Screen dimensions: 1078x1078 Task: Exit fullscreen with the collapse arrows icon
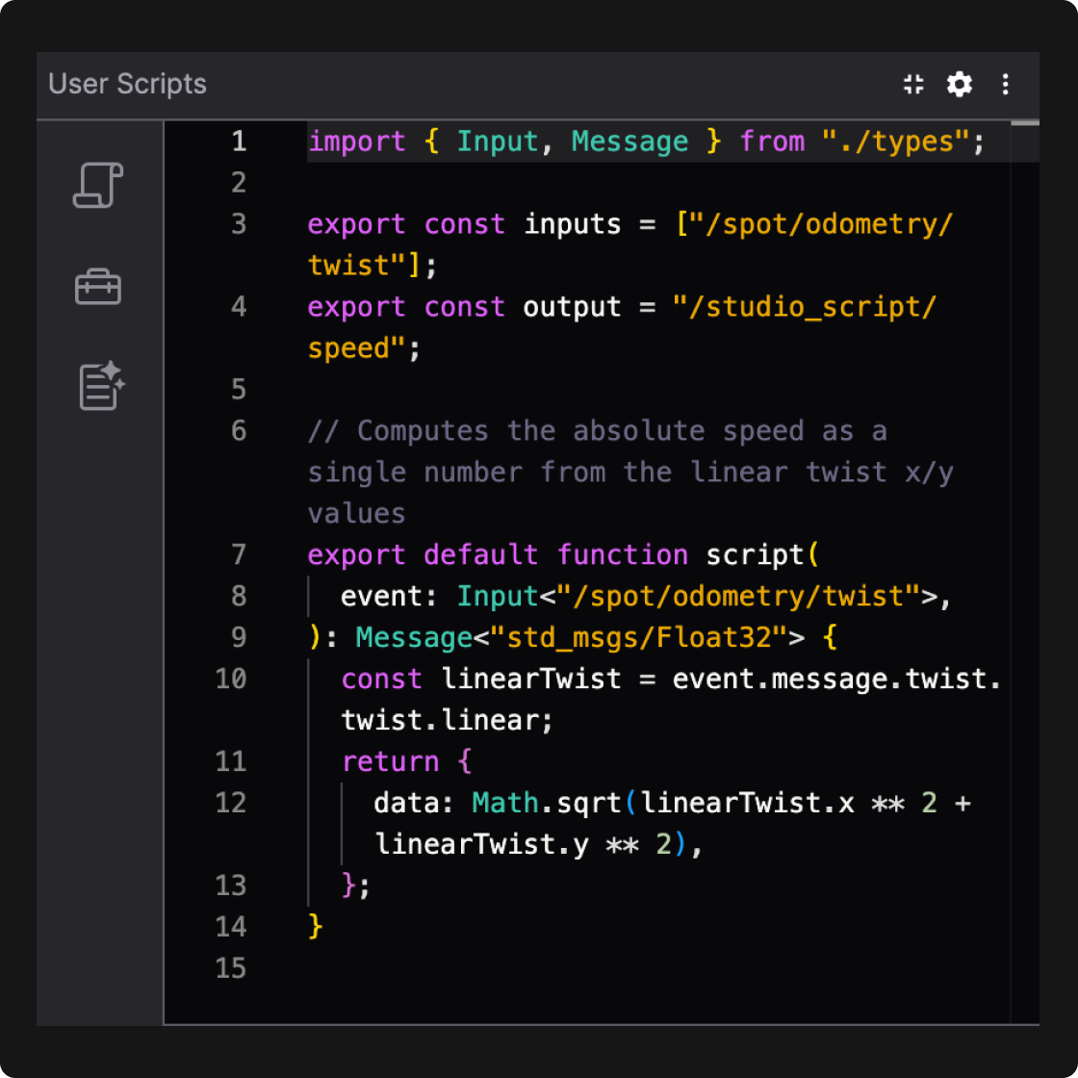click(x=912, y=85)
